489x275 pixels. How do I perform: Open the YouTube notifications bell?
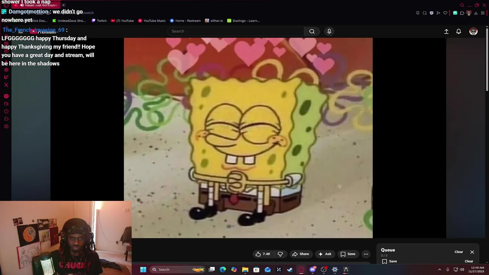(458, 31)
